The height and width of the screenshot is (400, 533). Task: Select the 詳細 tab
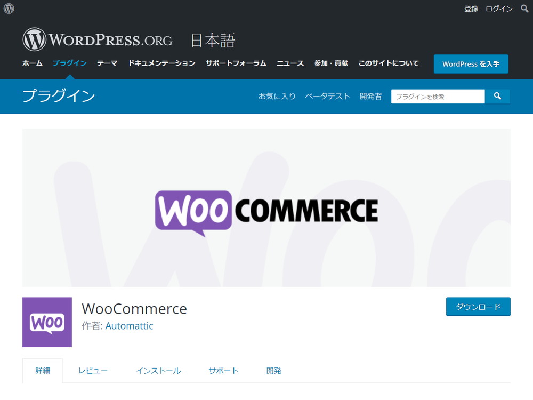(43, 371)
